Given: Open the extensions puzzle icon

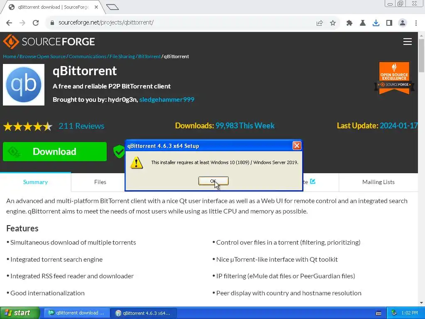Looking at the screenshot, I should [x=349, y=23].
